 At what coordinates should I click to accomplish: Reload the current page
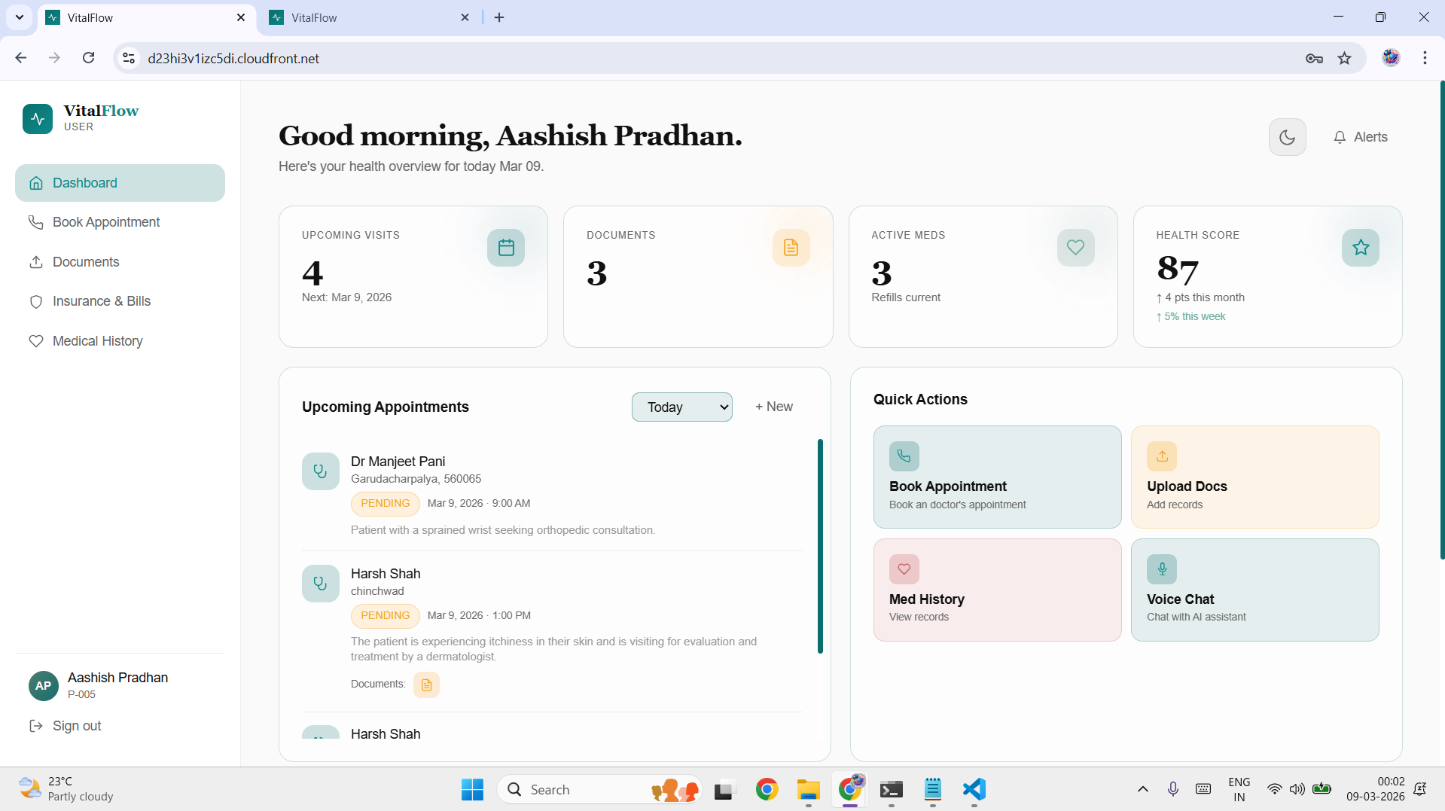pos(89,58)
